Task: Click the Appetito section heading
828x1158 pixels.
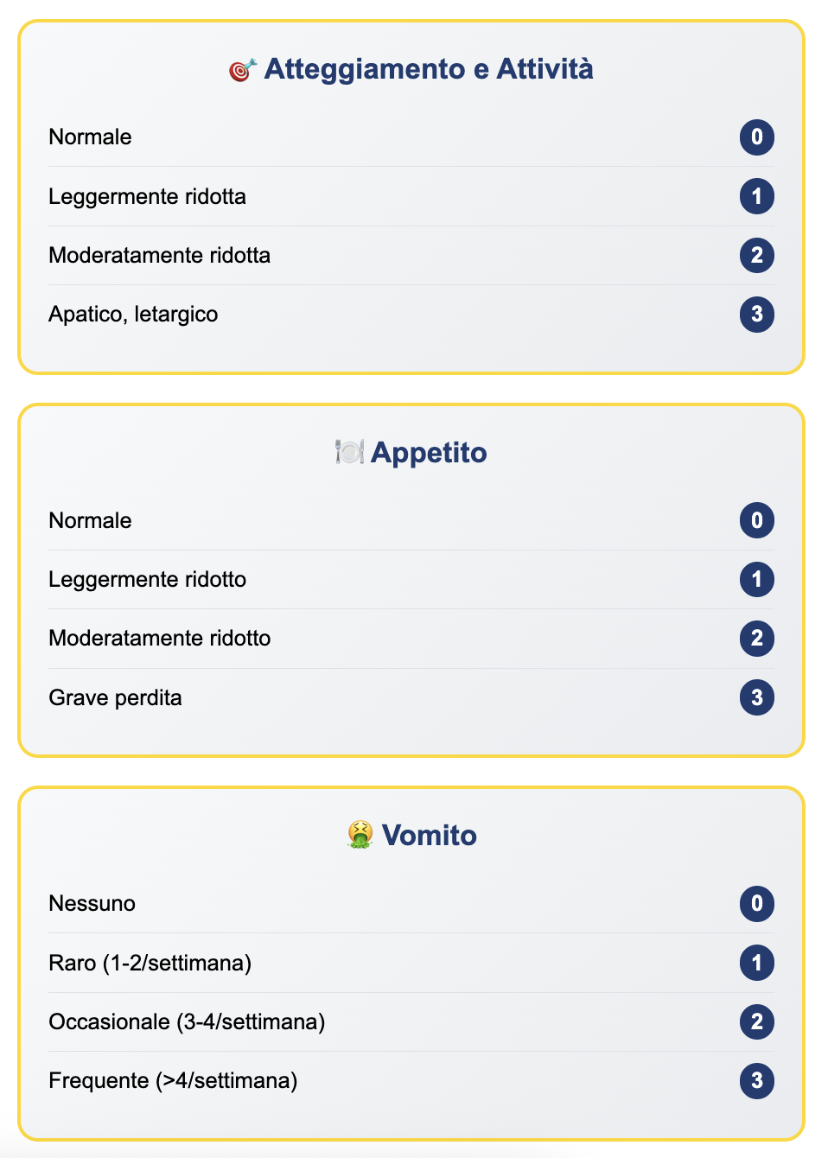Action: point(429,453)
